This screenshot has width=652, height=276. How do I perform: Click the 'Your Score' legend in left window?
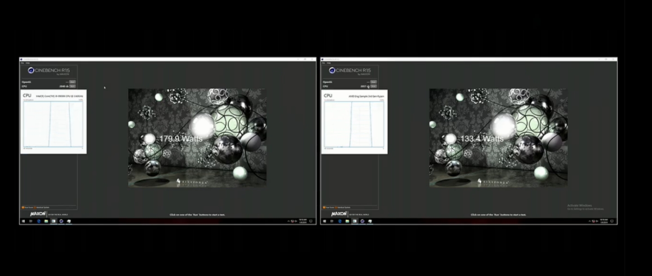(27, 208)
